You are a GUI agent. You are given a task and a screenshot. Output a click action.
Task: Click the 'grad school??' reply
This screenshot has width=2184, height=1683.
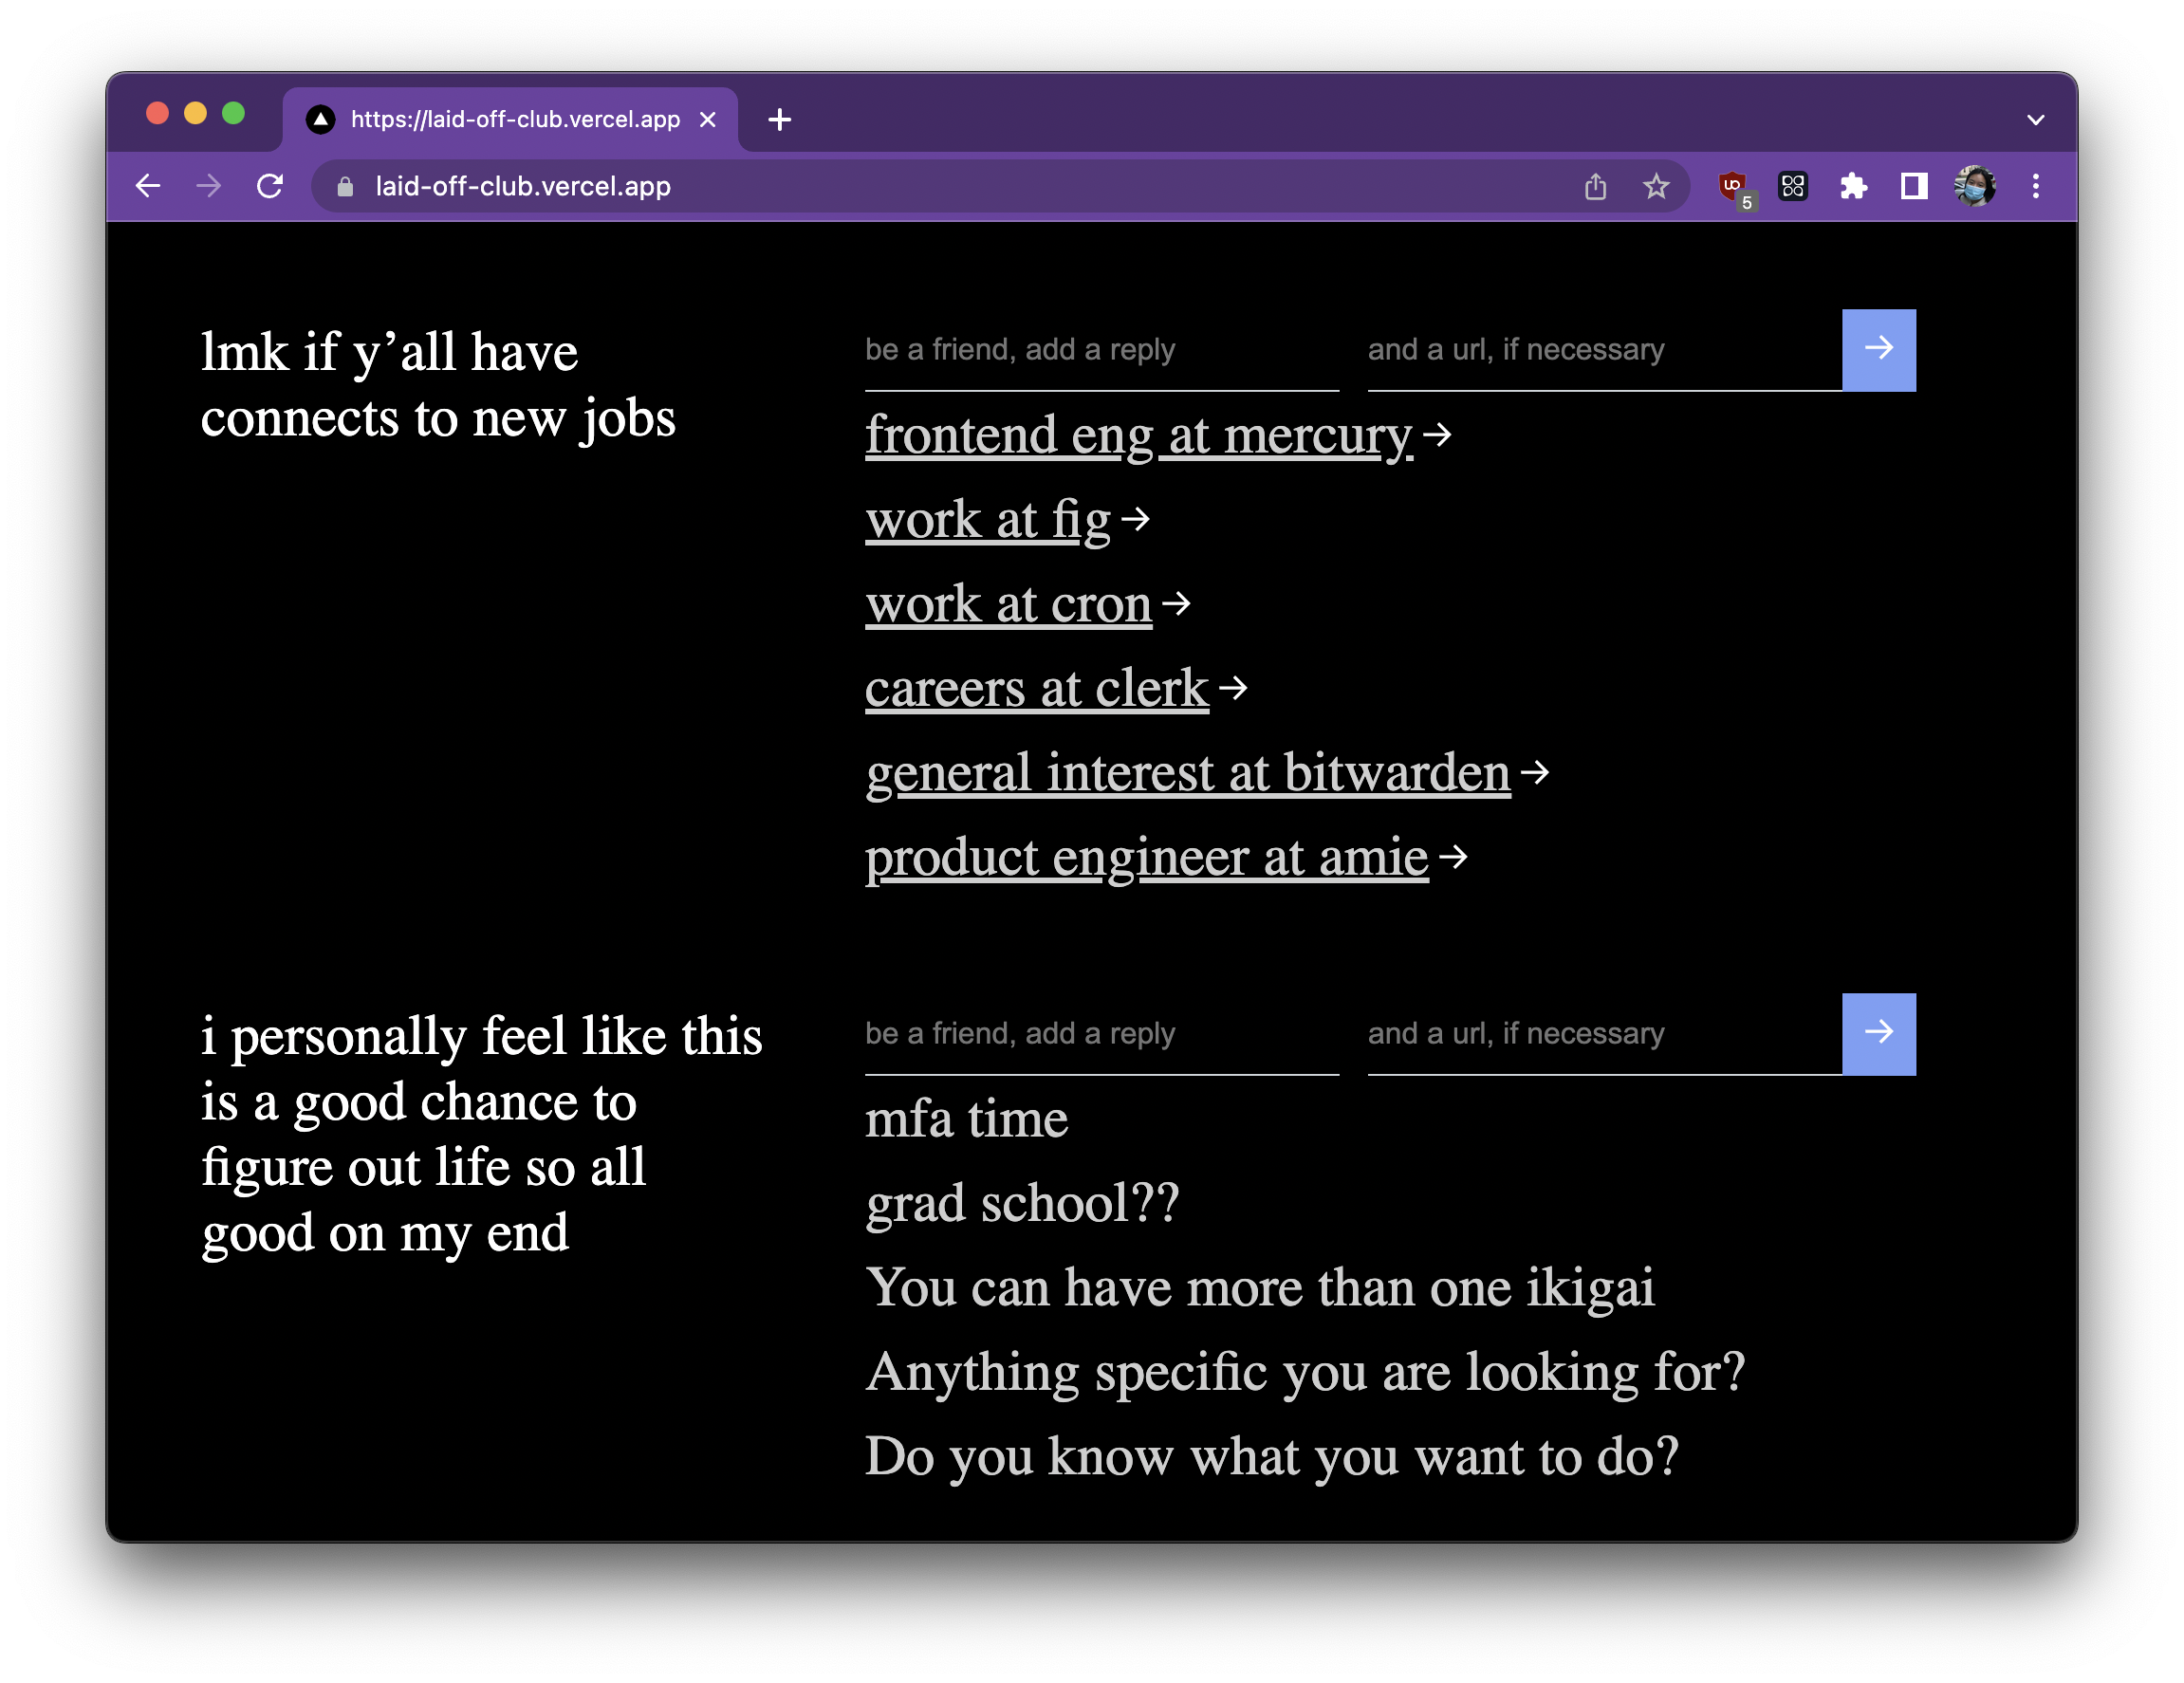coord(1022,1203)
